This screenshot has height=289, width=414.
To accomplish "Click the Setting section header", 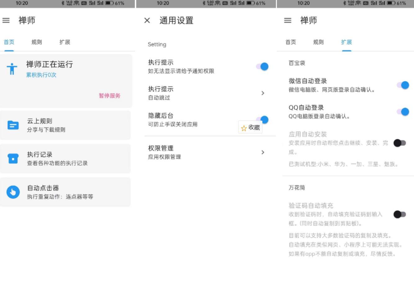I will pos(157,44).
